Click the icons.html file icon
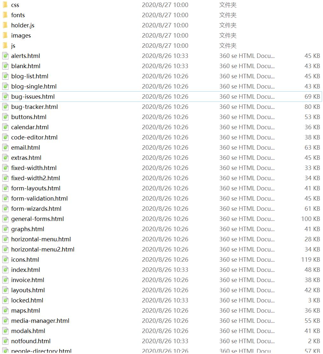 click(x=5, y=260)
